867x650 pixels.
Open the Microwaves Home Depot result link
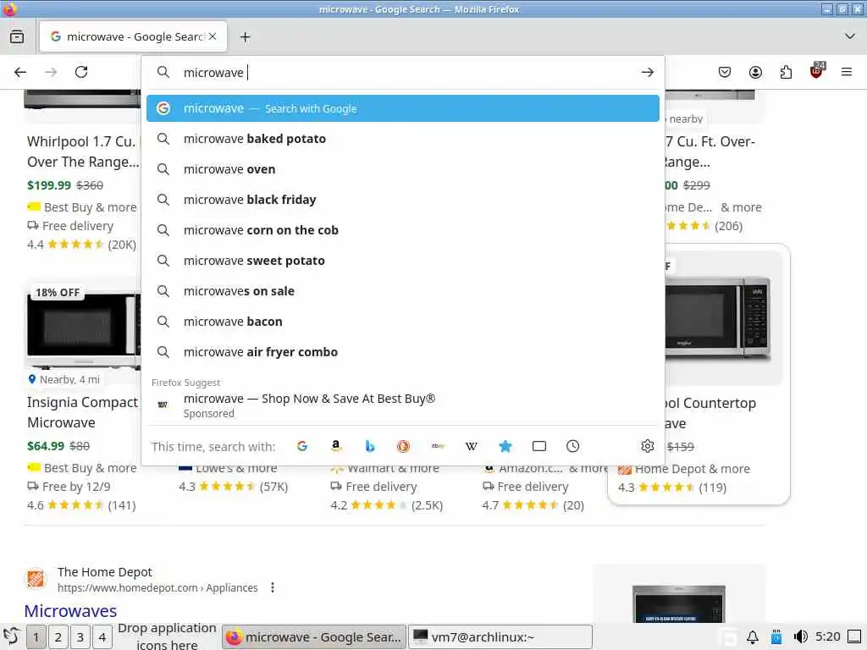[70, 611]
